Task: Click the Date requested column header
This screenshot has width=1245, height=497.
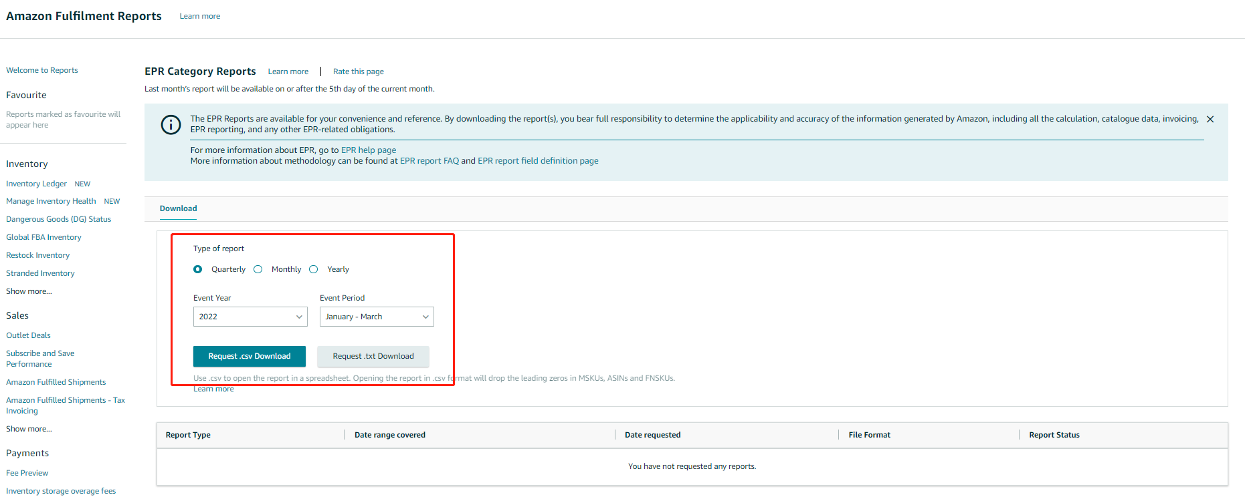Action: 653,435
